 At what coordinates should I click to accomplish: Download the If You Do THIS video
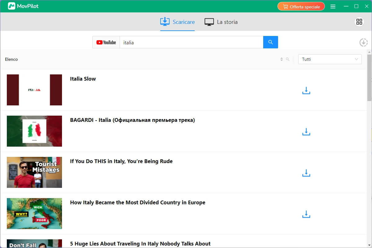306,173
